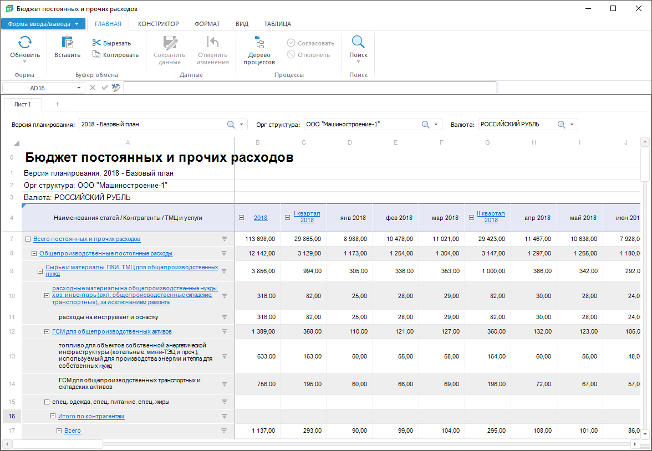Collapse the 2018 year column group
Screen dimensions: 652x451
pos(242,218)
